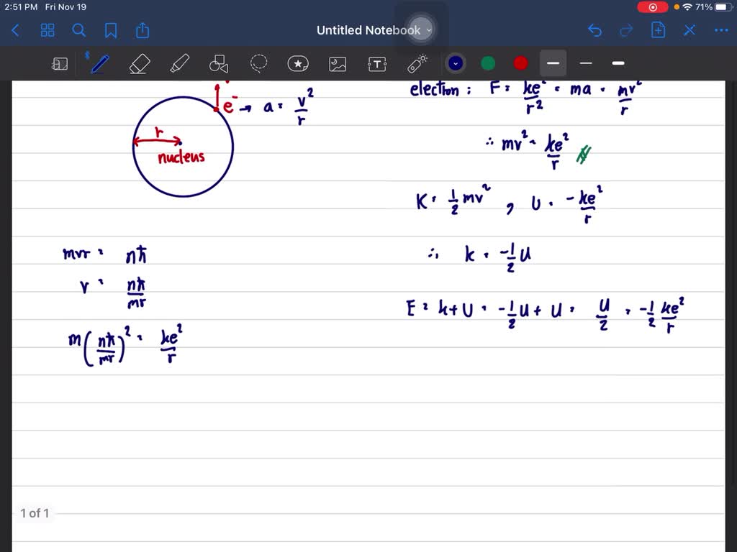The height and width of the screenshot is (552, 737).
Task: Toggle the currently selected Pen tool
Action: (99, 63)
